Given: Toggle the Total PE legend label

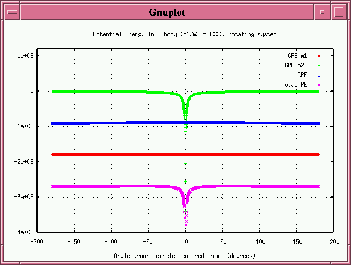Looking at the screenshot, I should point(294,85).
